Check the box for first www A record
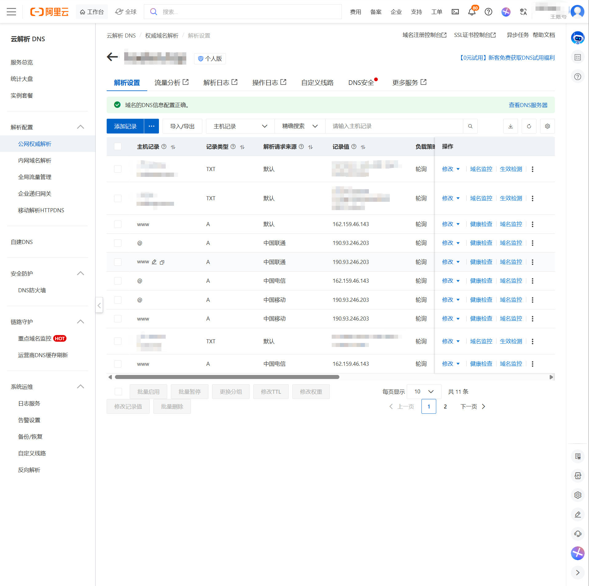The width and height of the screenshot is (589, 586). pyautogui.click(x=118, y=224)
